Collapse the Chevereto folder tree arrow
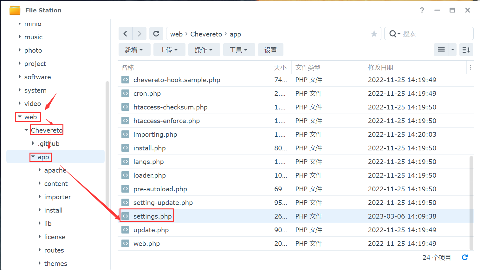480x270 pixels. [26, 130]
